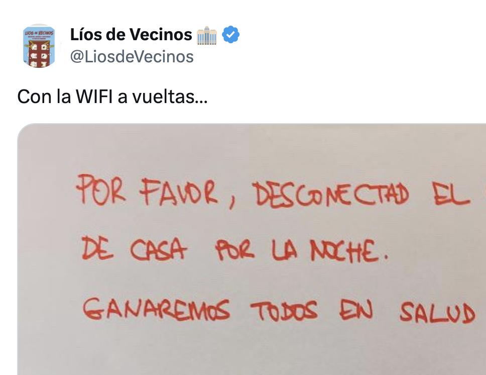This screenshot has width=486, height=375.
Task: Open the attached handwritten note photo
Action: click(252, 249)
